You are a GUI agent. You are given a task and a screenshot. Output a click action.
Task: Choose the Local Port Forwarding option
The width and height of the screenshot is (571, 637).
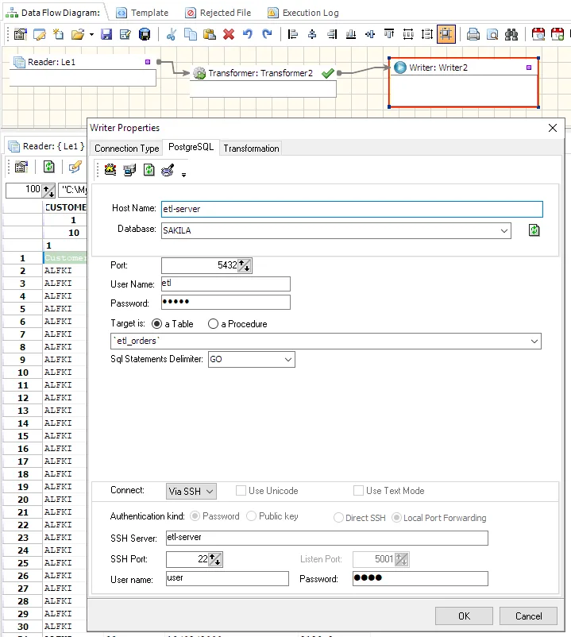[396, 518]
